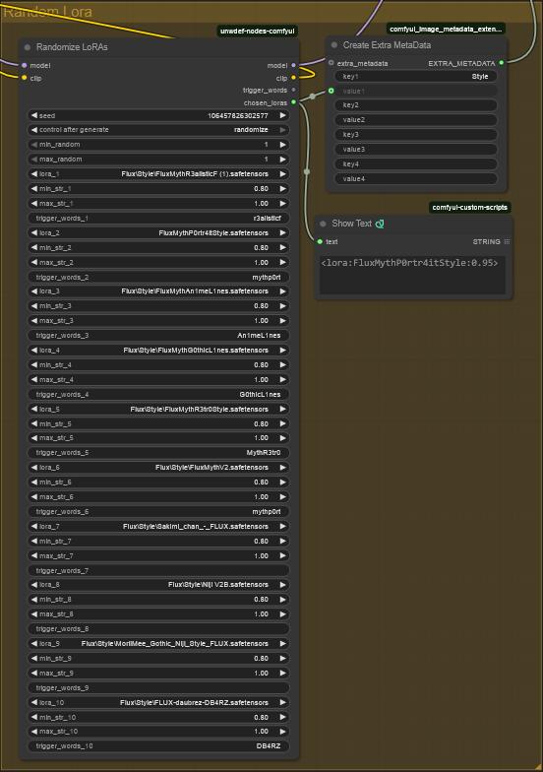Select next lora_6 file with right arrow
Image resolution: width=543 pixels, height=772 pixels.
[283, 467]
